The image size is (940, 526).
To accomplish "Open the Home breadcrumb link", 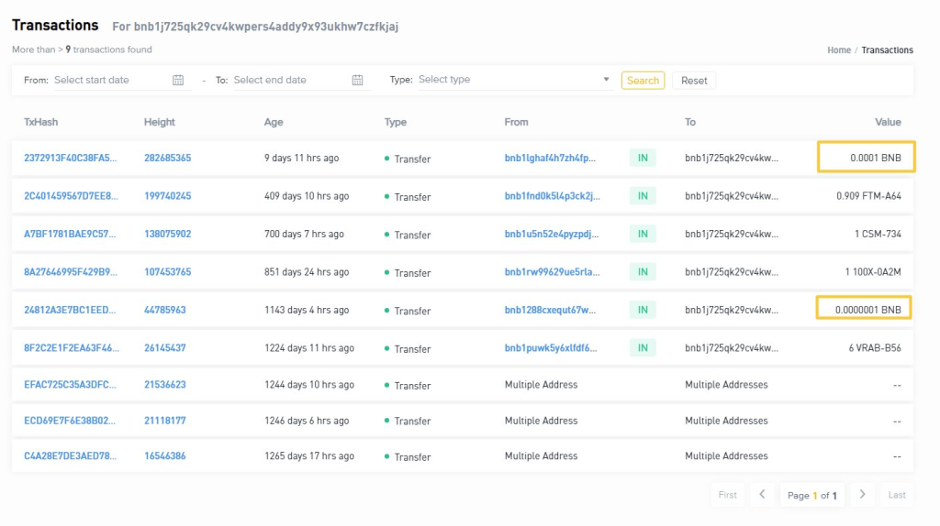I will coord(839,50).
